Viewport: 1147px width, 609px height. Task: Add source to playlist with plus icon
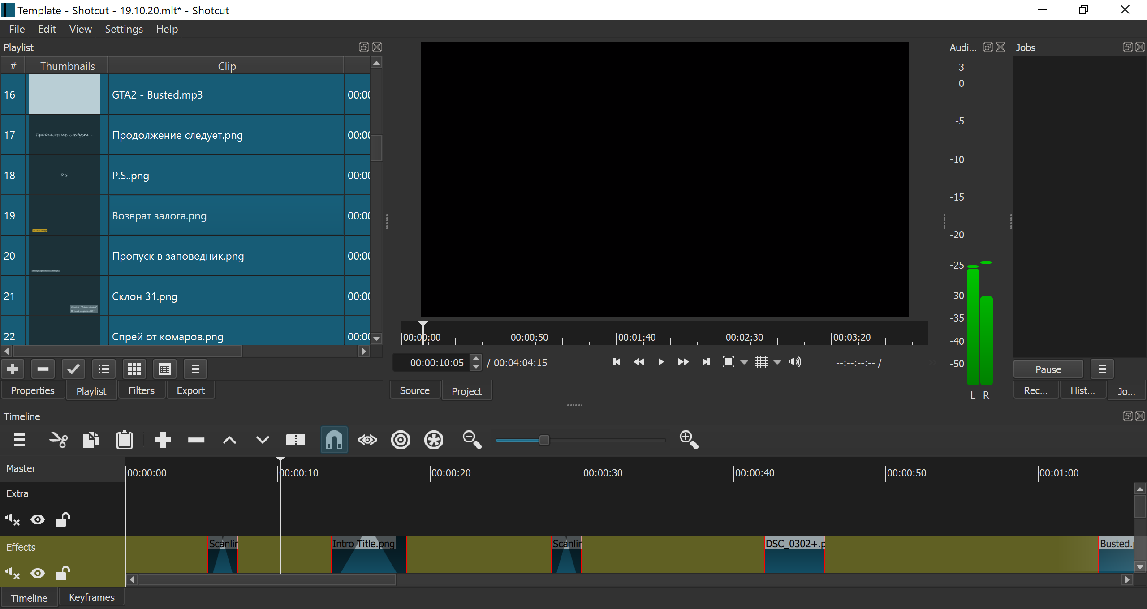[13, 369]
